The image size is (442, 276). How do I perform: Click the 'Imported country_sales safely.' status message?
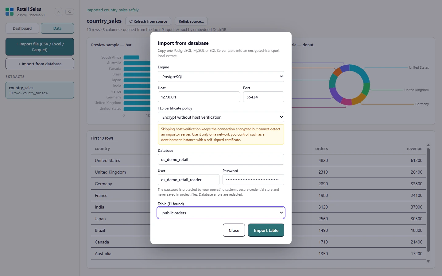(113, 10)
